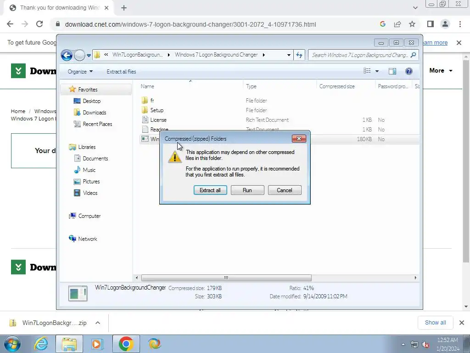Screen dimensions: 470x353
Task: Open the address bar history dropdown
Action: click(x=289, y=55)
